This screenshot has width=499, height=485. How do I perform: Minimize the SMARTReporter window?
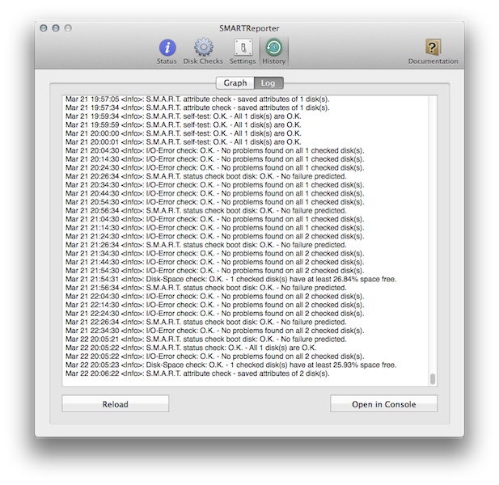[x=56, y=27]
